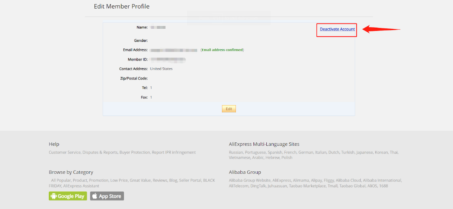
Task: Select the United States contact address value
Action: coord(161,69)
